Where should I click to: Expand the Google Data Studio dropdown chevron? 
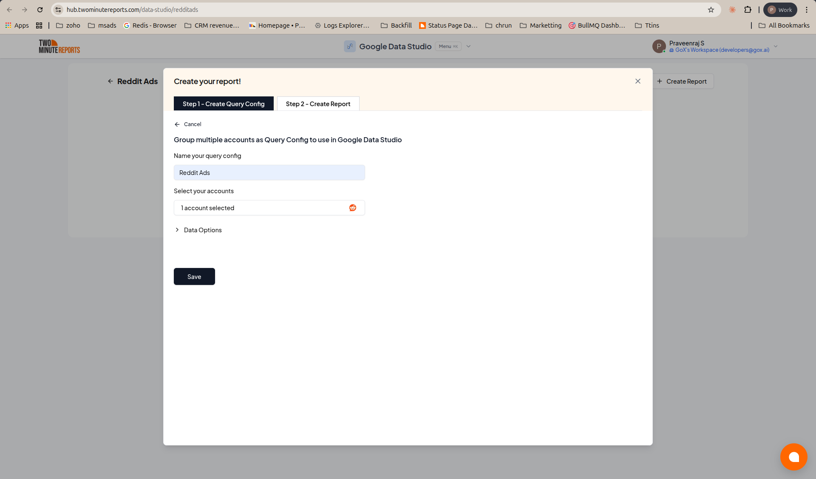[468, 46]
